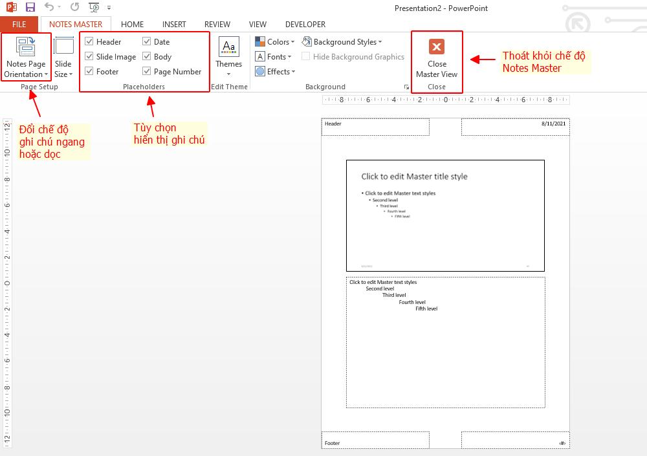The width and height of the screenshot is (647, 456).
Task: Save the presentation with floppy disk icon
Action: pyautogui.click(x=30, y=7)
